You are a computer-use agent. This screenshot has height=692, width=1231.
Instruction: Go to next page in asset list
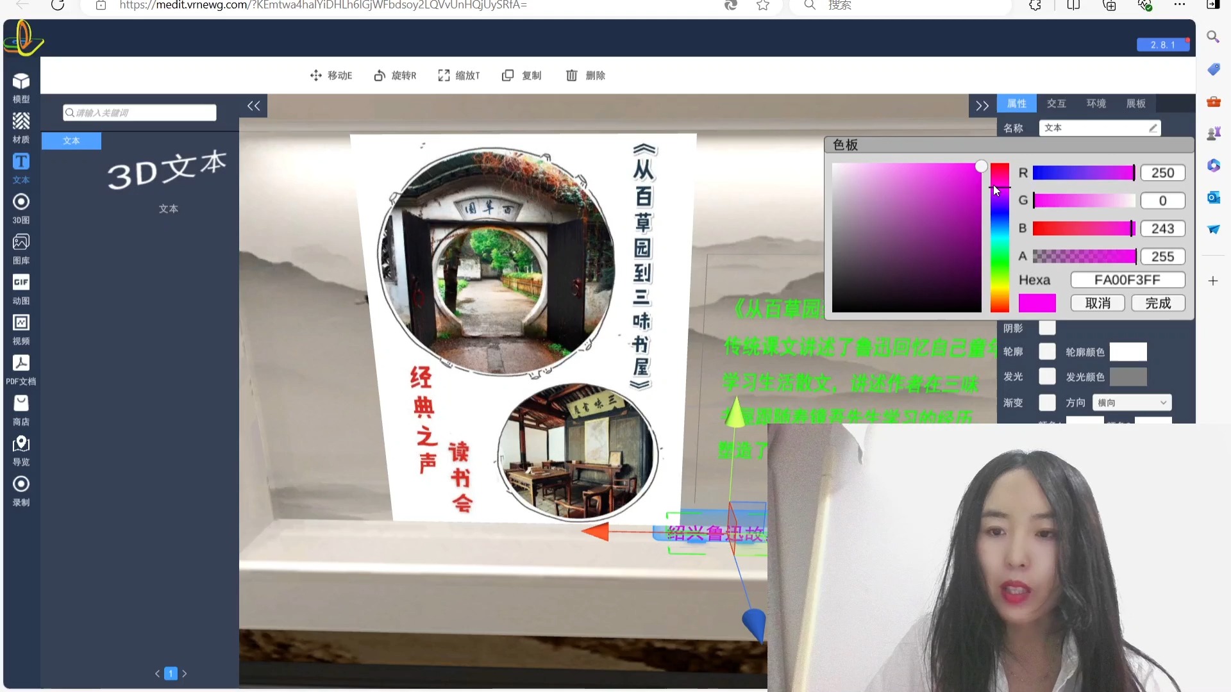pyautogui.click(x=185, y=673)
